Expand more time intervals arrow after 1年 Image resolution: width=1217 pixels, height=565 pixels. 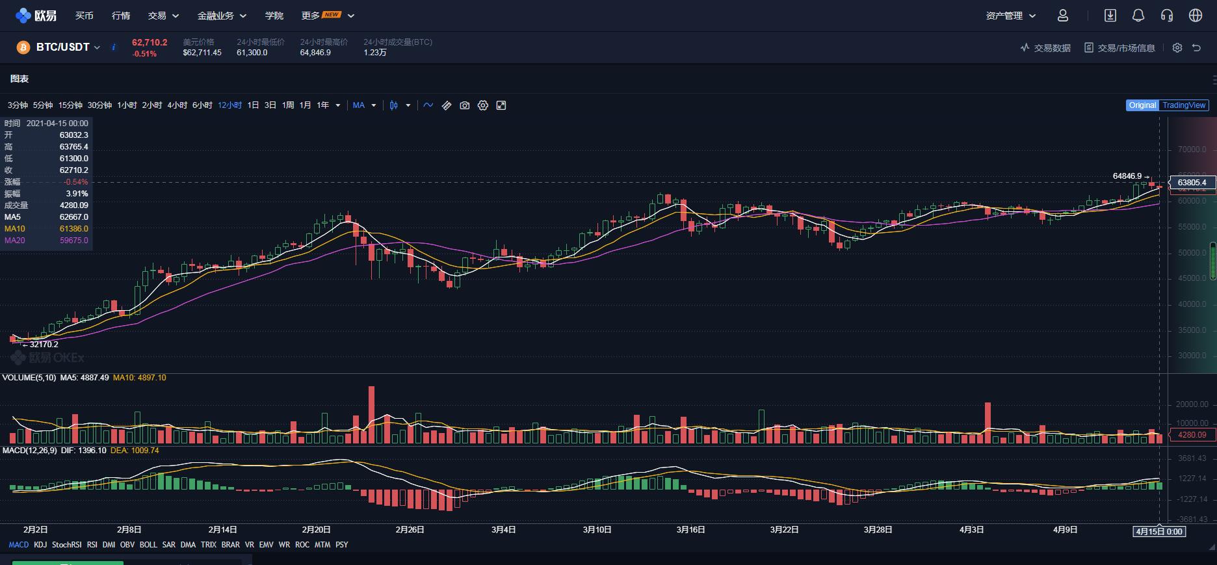pyautogui.click(x=337, y=105)
